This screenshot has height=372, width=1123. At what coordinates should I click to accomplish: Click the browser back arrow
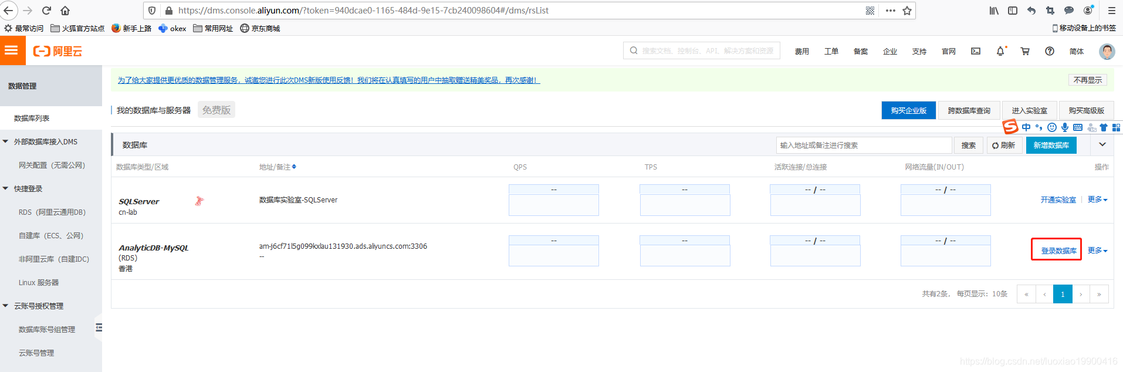click(9, 11)
